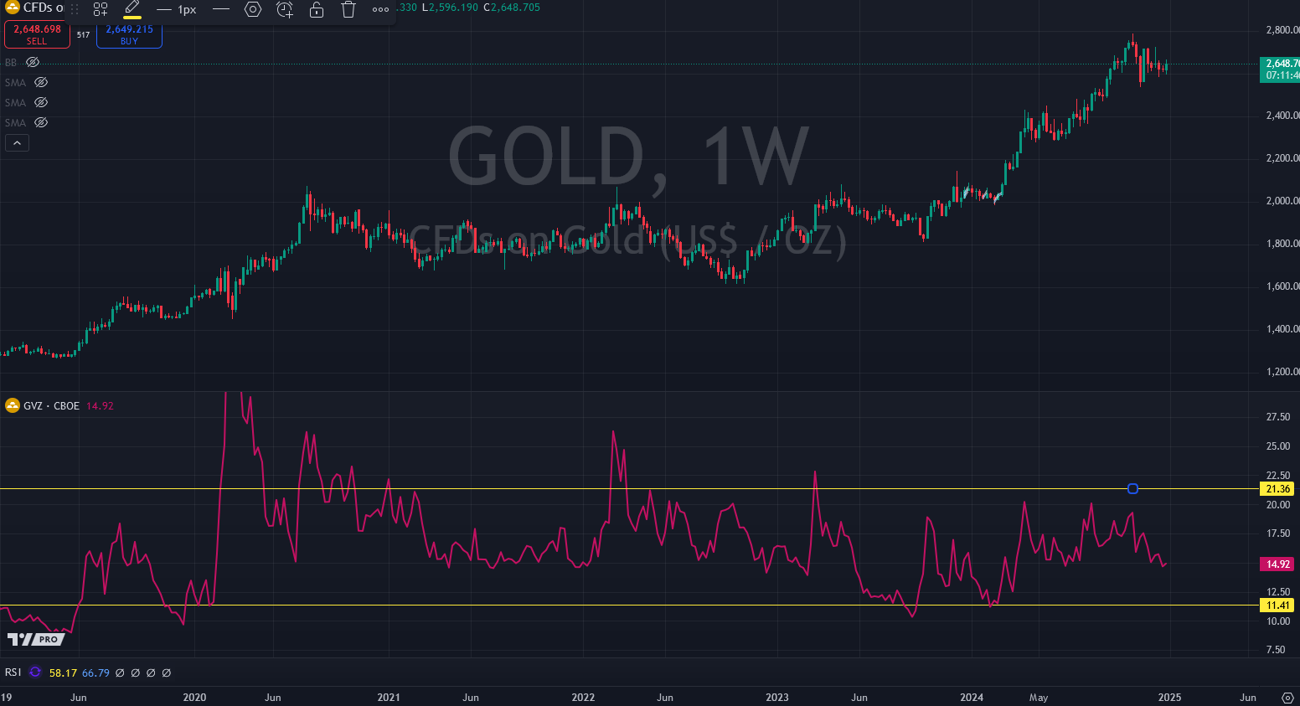The image size is (1300, 706).
Task: Delete the drawing using the trash icon
Action: click(x=348, y=9)
